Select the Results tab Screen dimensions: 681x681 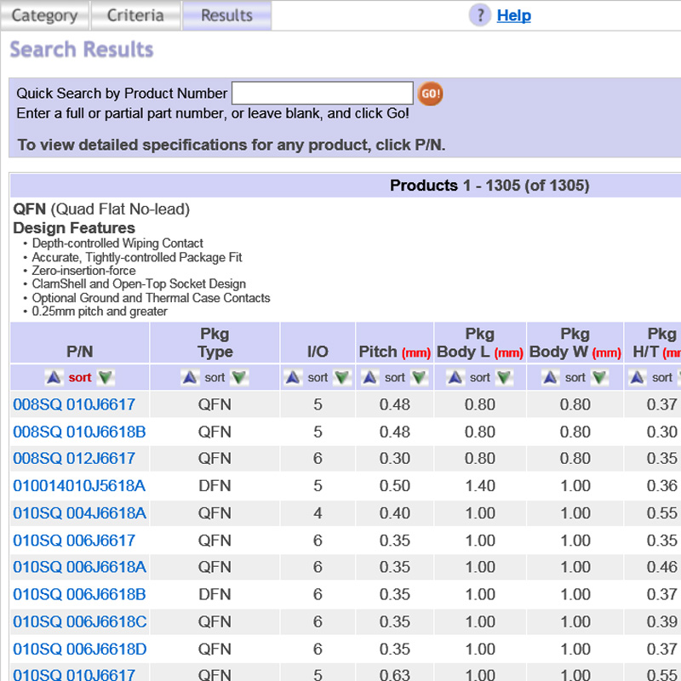coord(226,15)
